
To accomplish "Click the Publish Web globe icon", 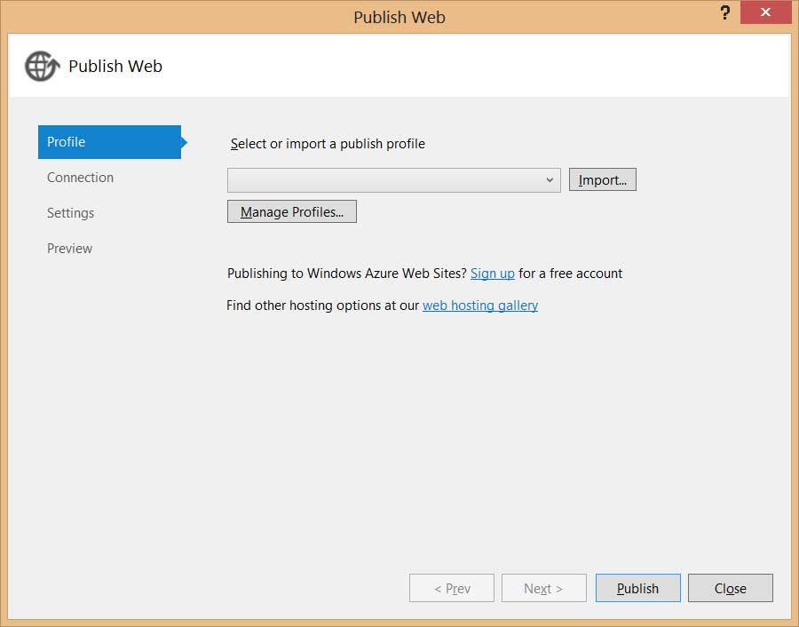I will tap(43, 67).
